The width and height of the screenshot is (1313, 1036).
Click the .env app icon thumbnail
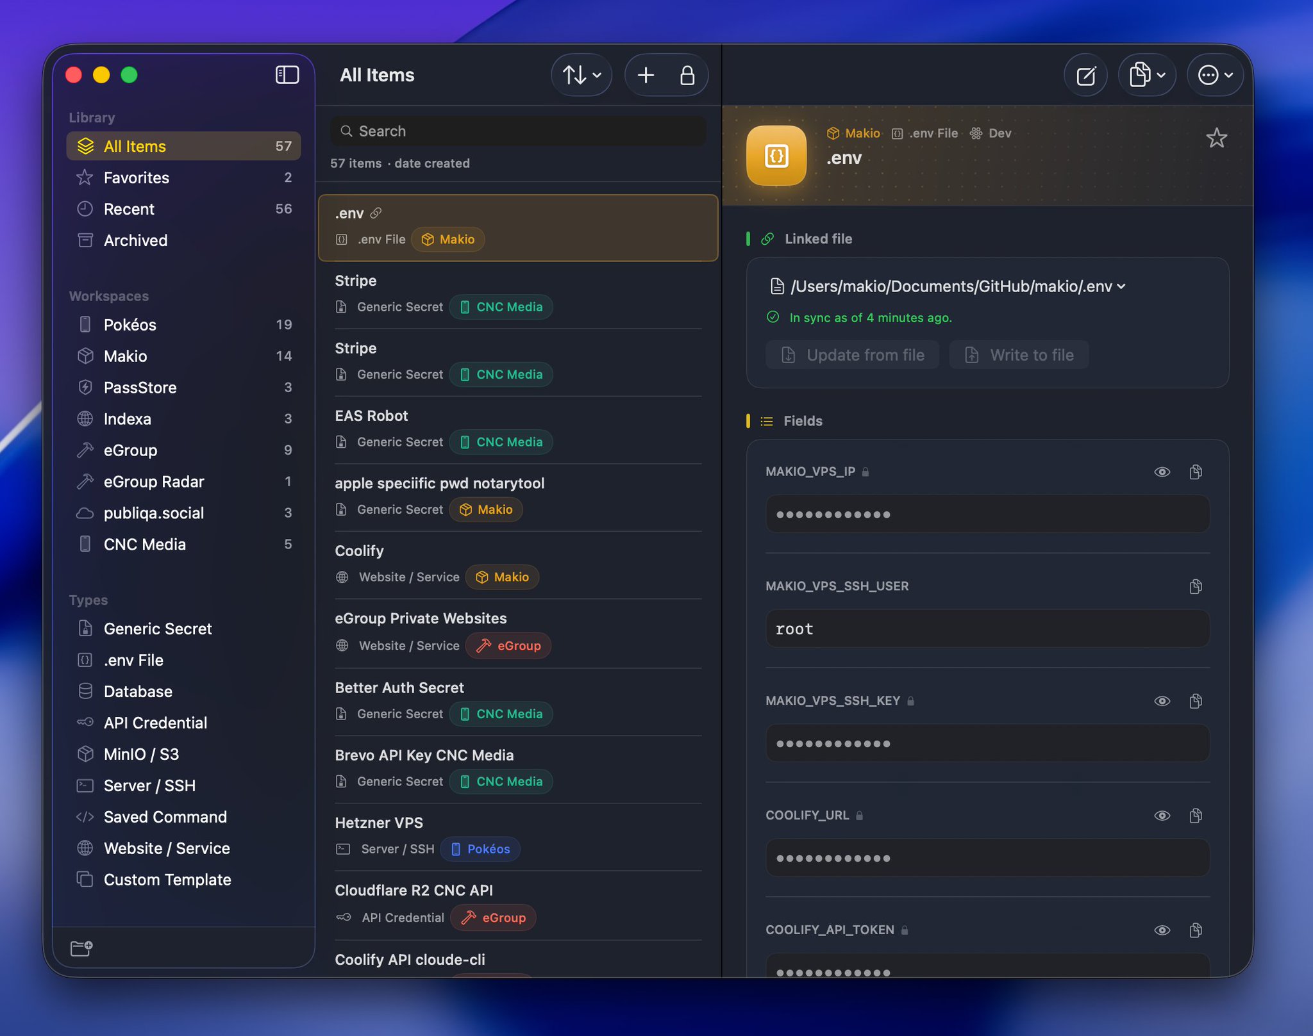(x=776, y=156)
